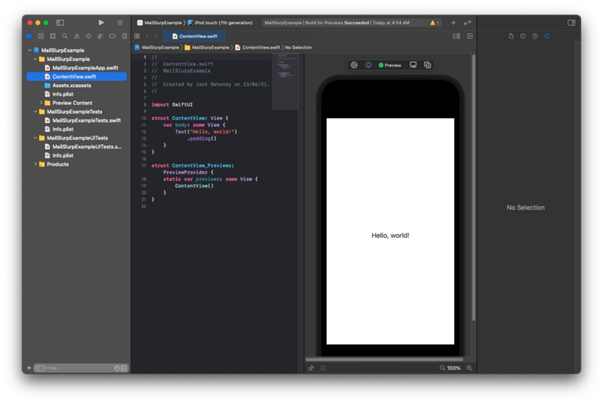Collapse the MailSlurpExampleUITests group
Screen dimensions: 603x403
click(x=35, y=138)
